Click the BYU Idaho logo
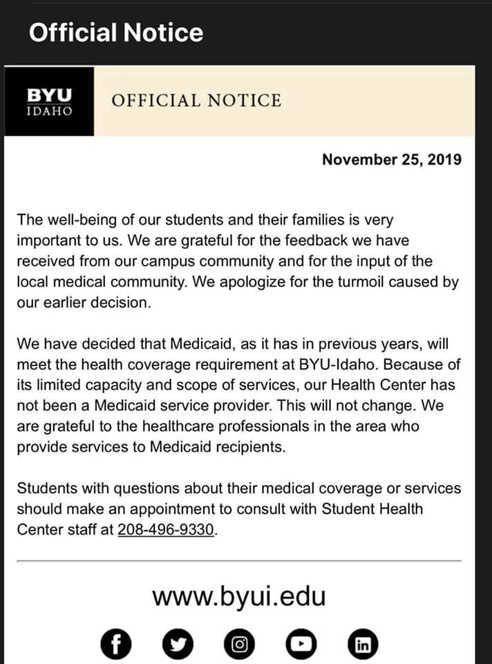This screenshot has height=664, width=492. click(x=49, y=101)
